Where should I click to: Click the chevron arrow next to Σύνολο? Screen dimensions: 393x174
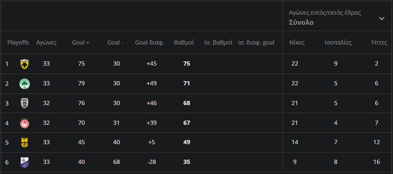(x=382, y=18)
